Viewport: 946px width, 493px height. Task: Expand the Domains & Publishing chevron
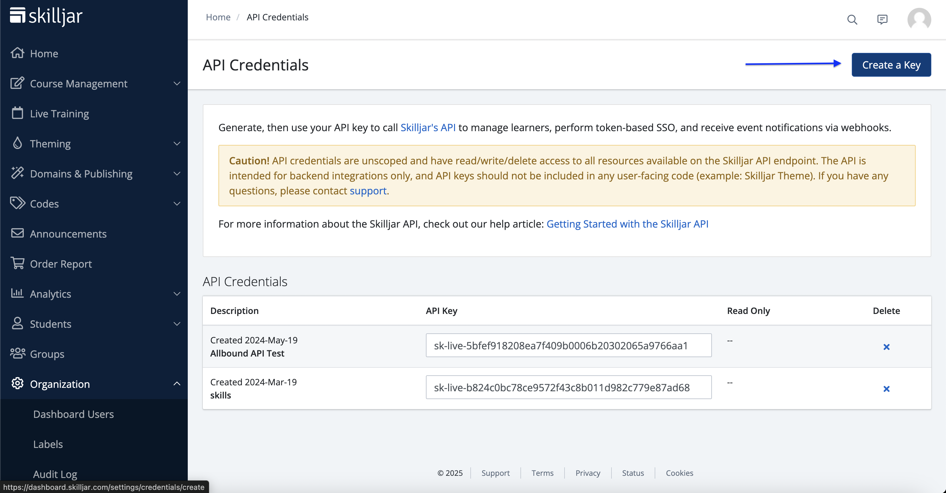[x=176, y=174]
